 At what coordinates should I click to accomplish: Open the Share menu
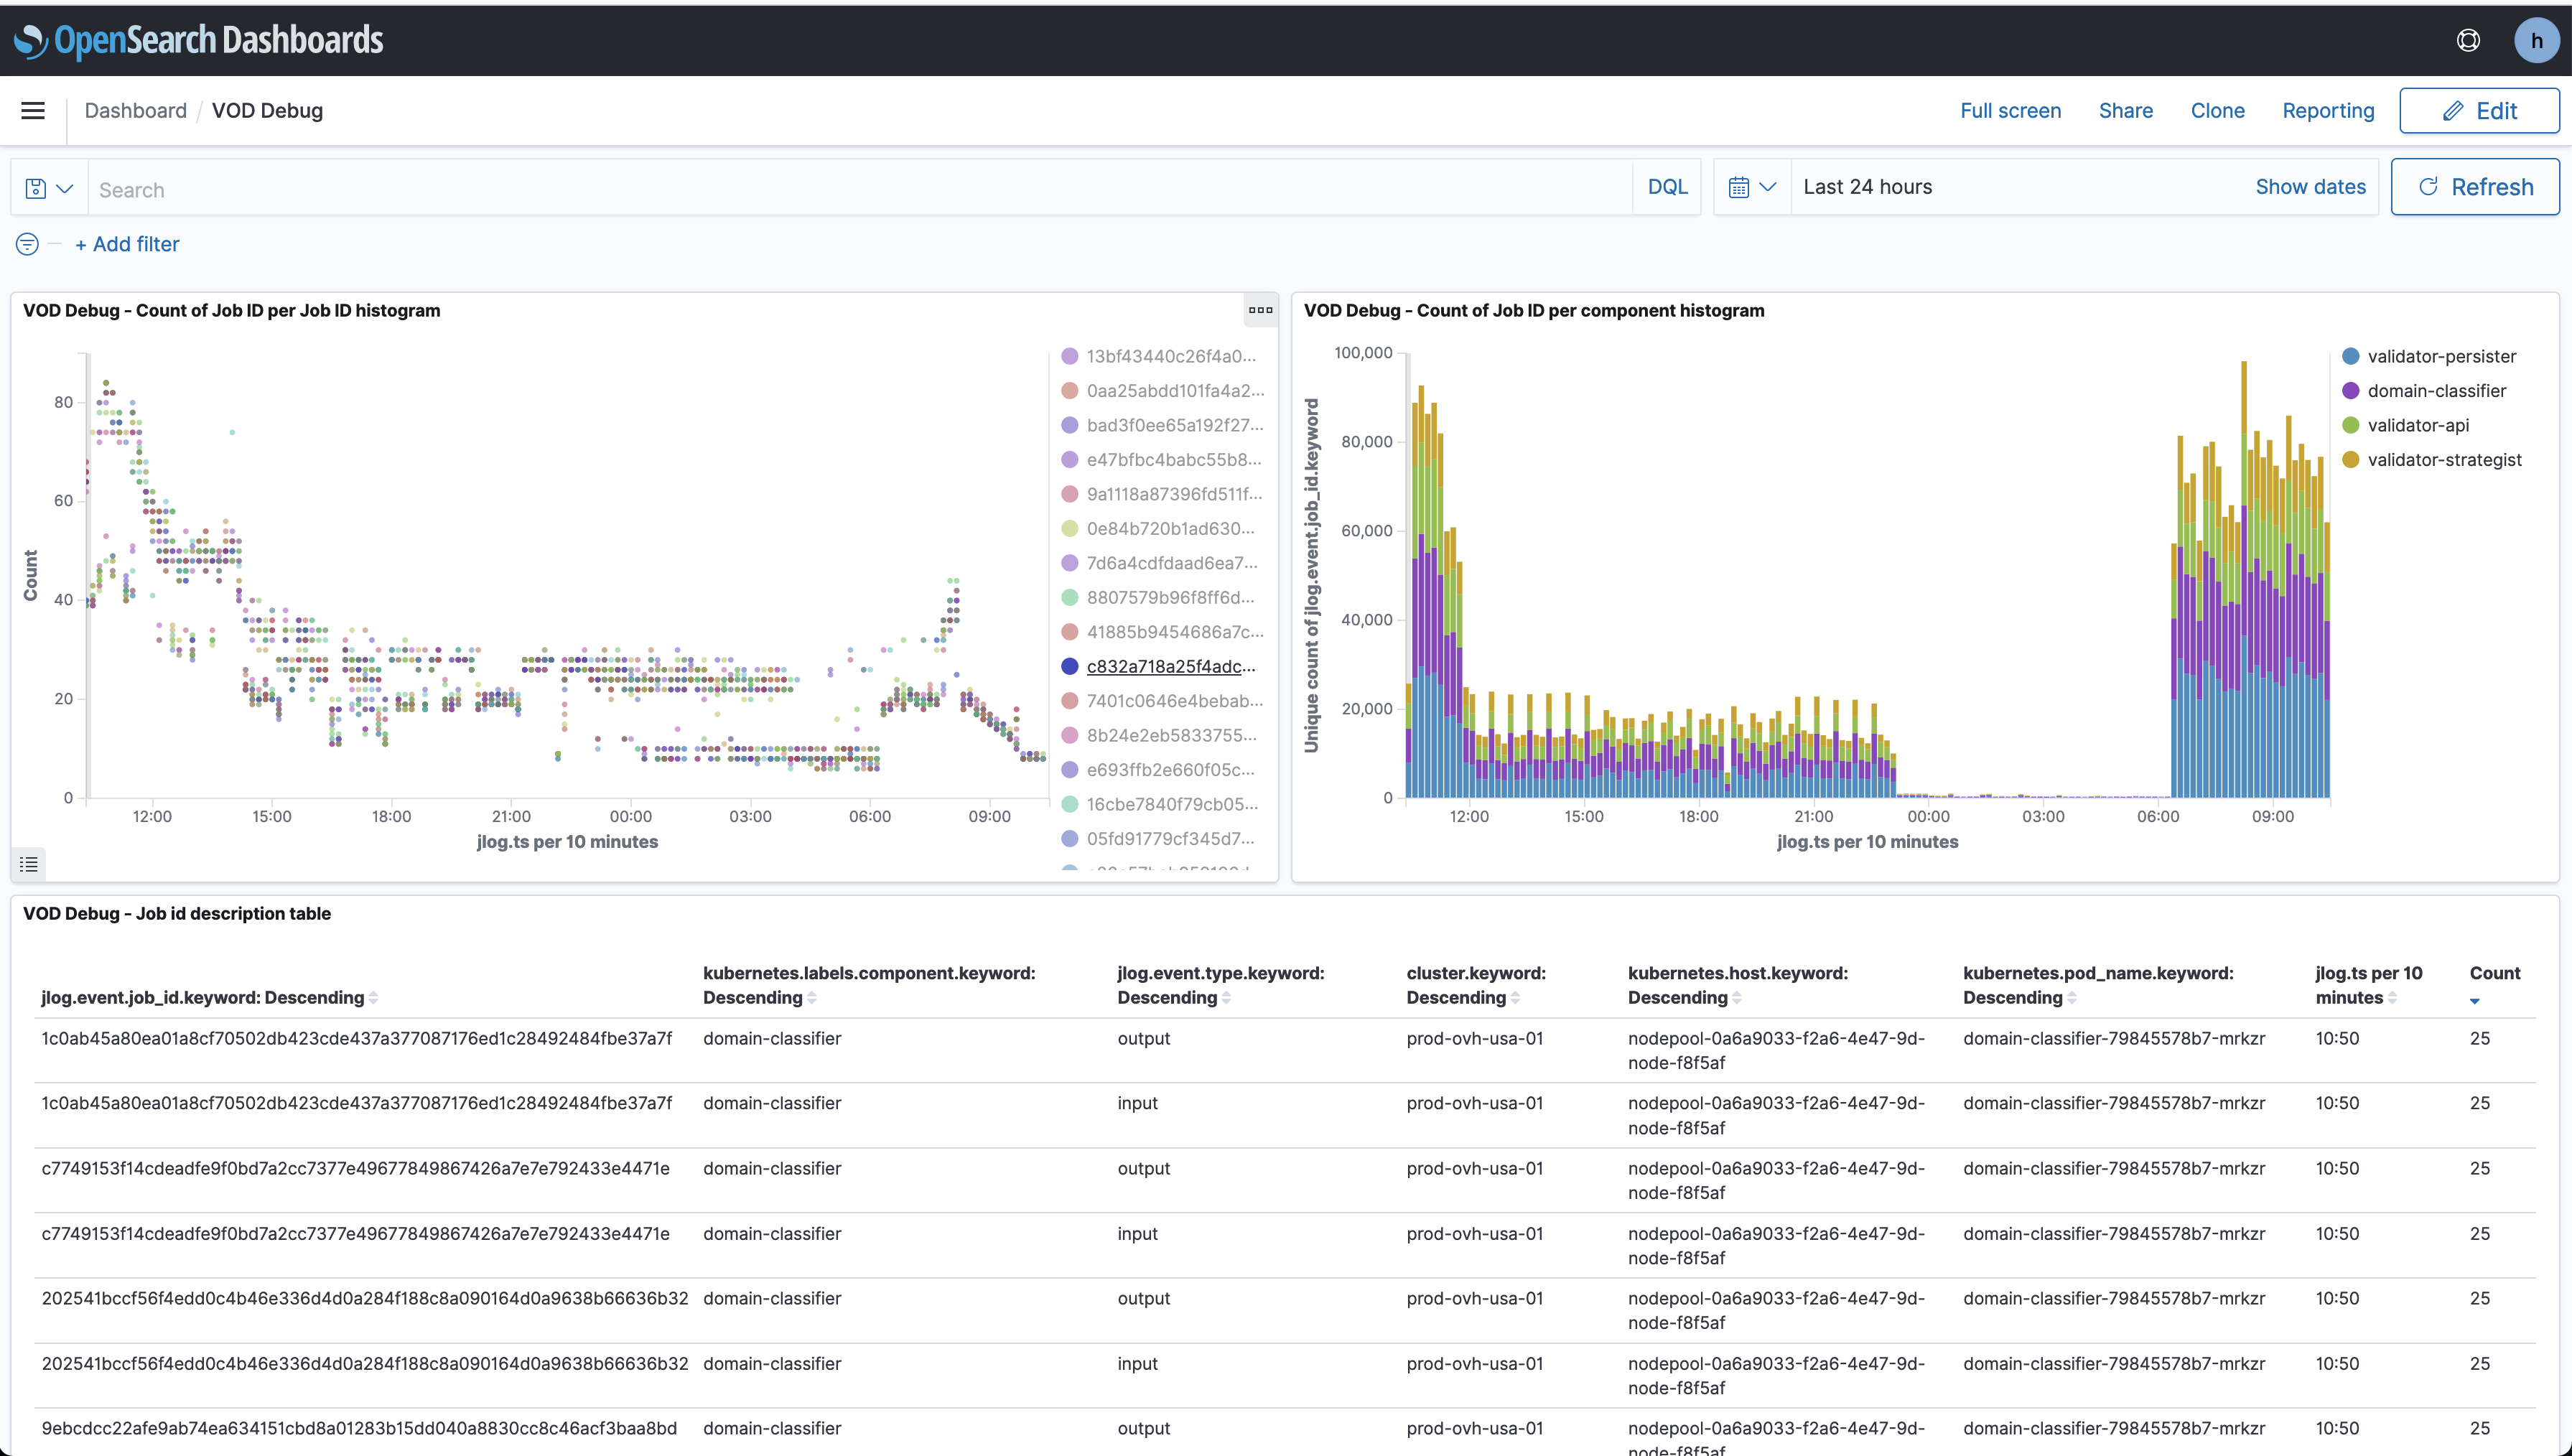[x=2126, y=111]
